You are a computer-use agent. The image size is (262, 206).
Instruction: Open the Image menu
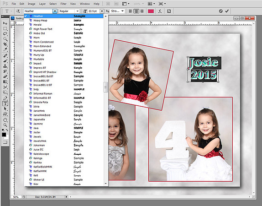31,4
